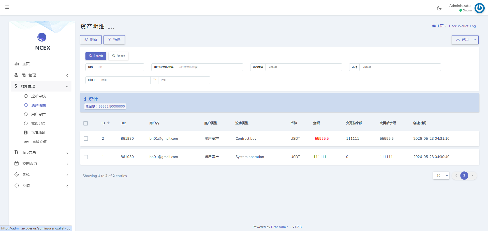Click the 用户名/手机/邮箱 input field
Viewport: 488px width, 231px height.
tap(209, 67)
